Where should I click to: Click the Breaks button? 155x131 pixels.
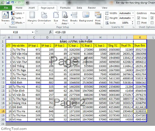[74, 18]
